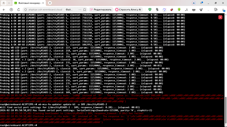Open the green shield extension
Screen dimensions: 227x127
150,10
